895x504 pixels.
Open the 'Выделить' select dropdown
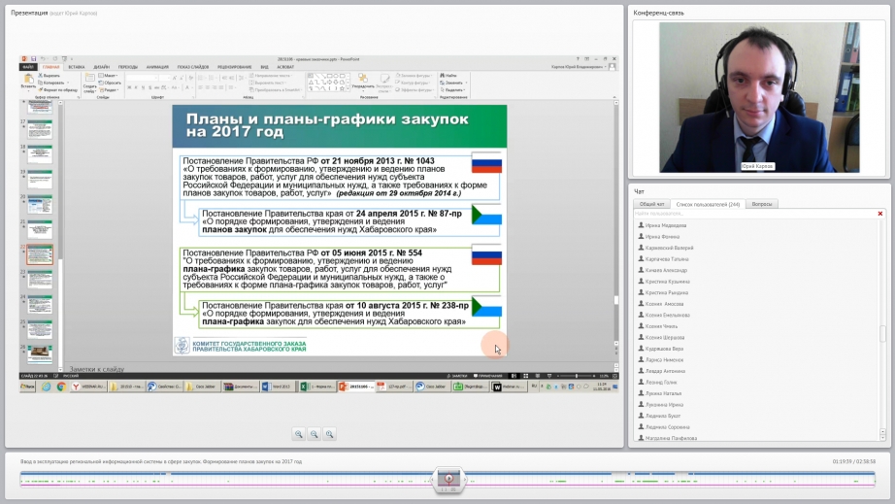click(453, 90)
